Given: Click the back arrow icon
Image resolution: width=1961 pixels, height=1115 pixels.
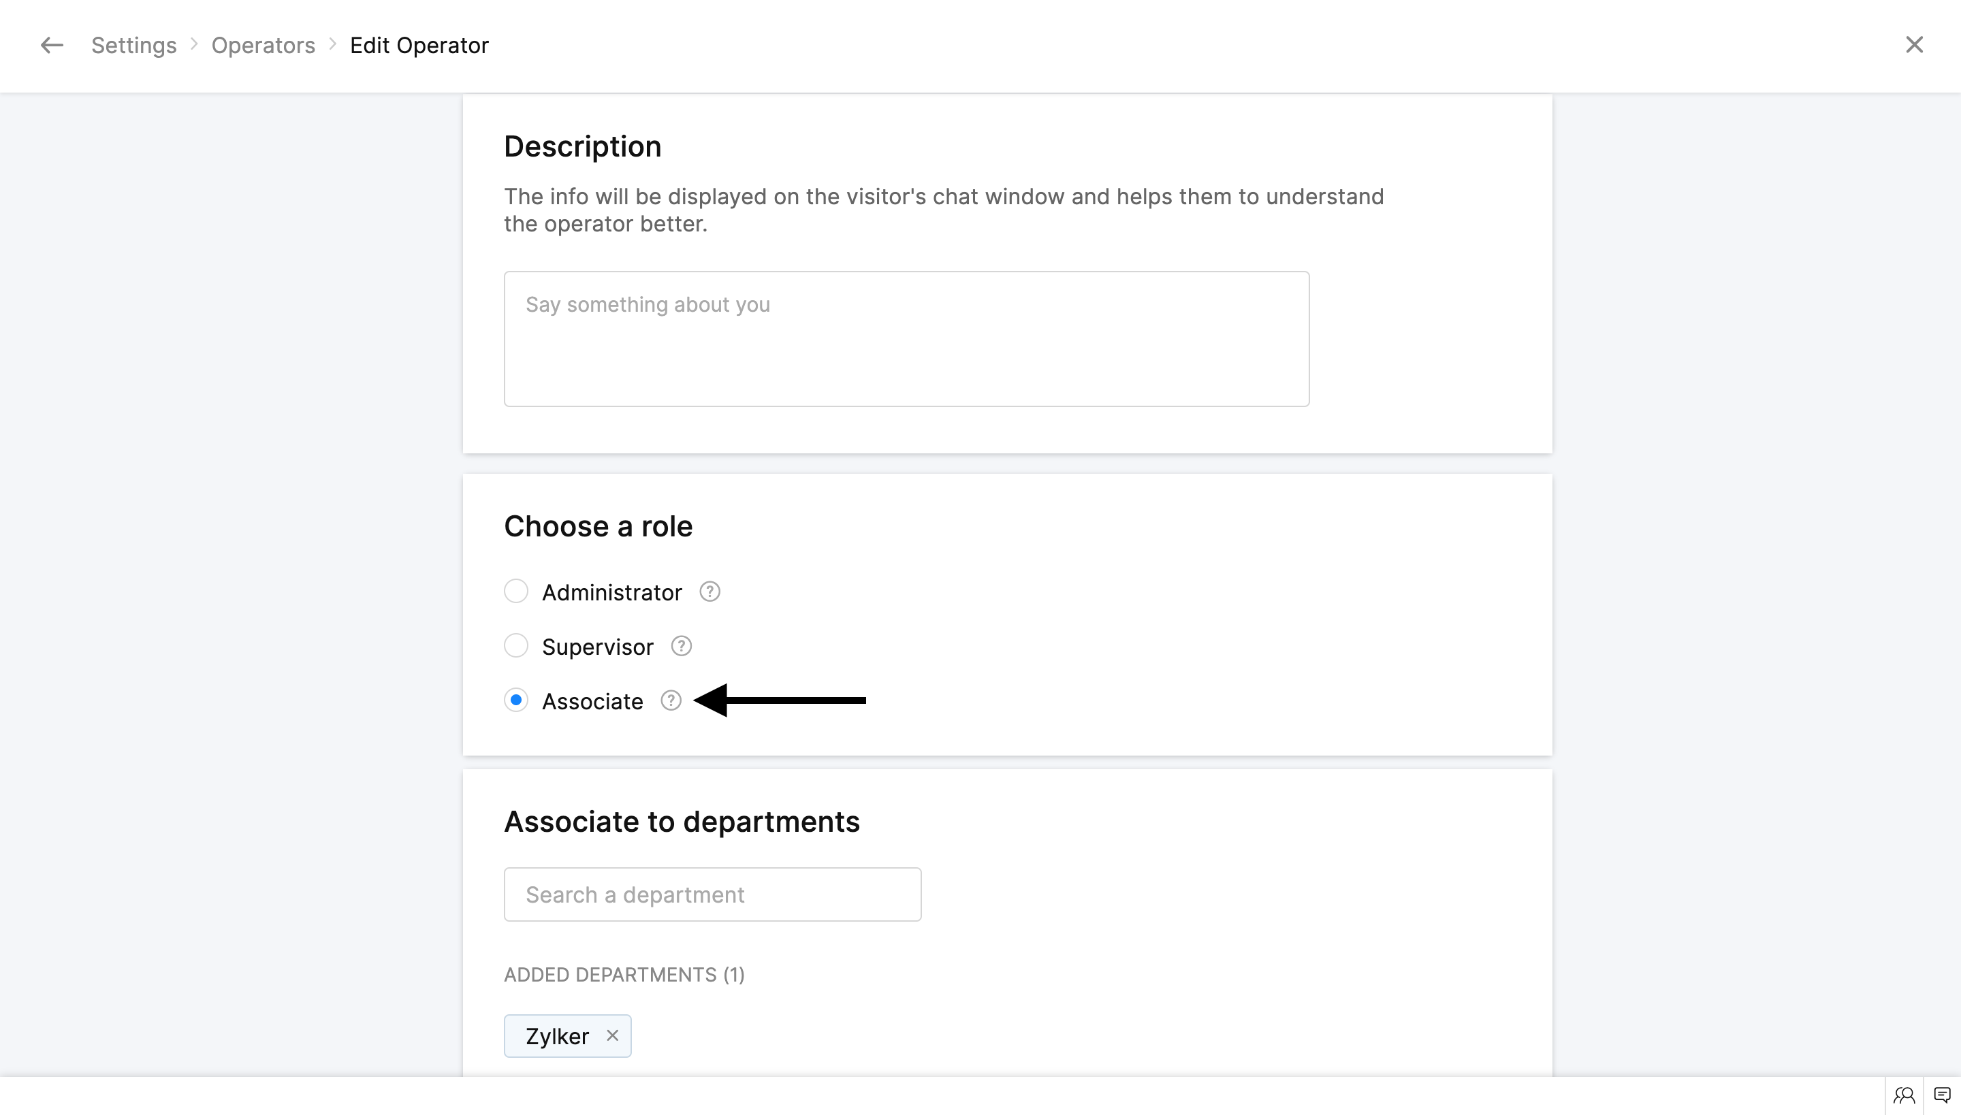Looking at the screenshot, I should 51,45.
